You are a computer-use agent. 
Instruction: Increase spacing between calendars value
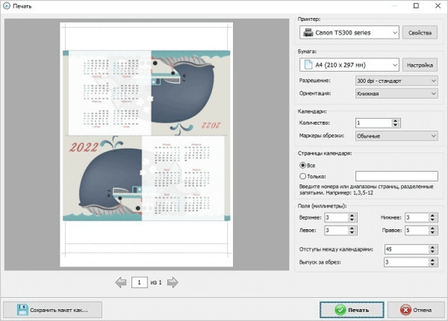433,247
